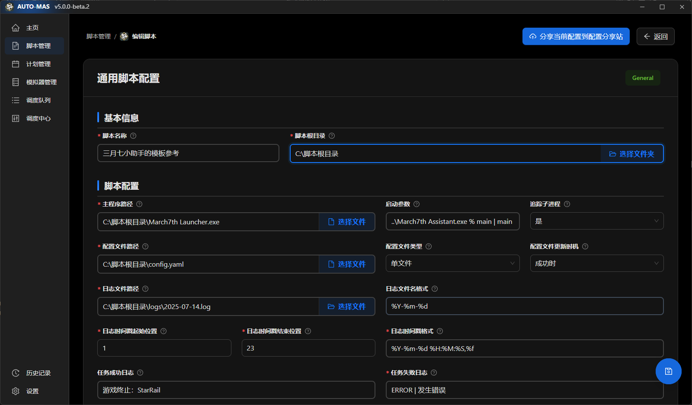
Task: Click help icon next to 脚本名称
Action: (133, 136)
